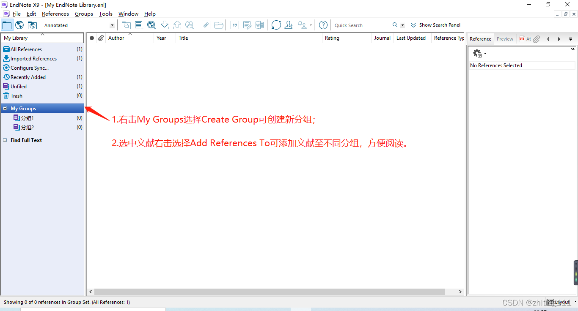578x311 pixels.
Task: Open the Groups menu
Action: [x=84, y=14]
